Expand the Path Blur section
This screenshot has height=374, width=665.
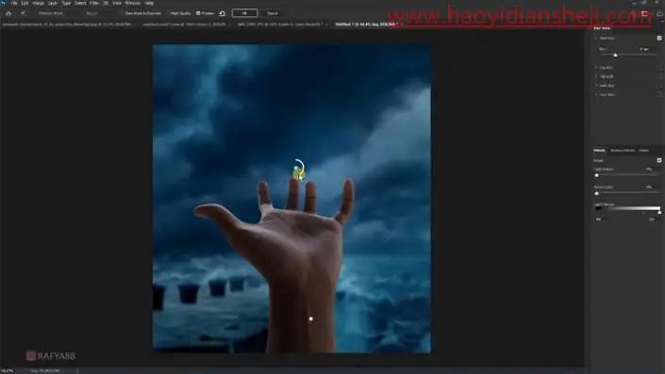(x=596, y=86)
